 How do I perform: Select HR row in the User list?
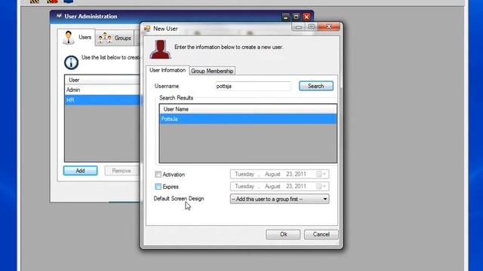tap(103, 100)
